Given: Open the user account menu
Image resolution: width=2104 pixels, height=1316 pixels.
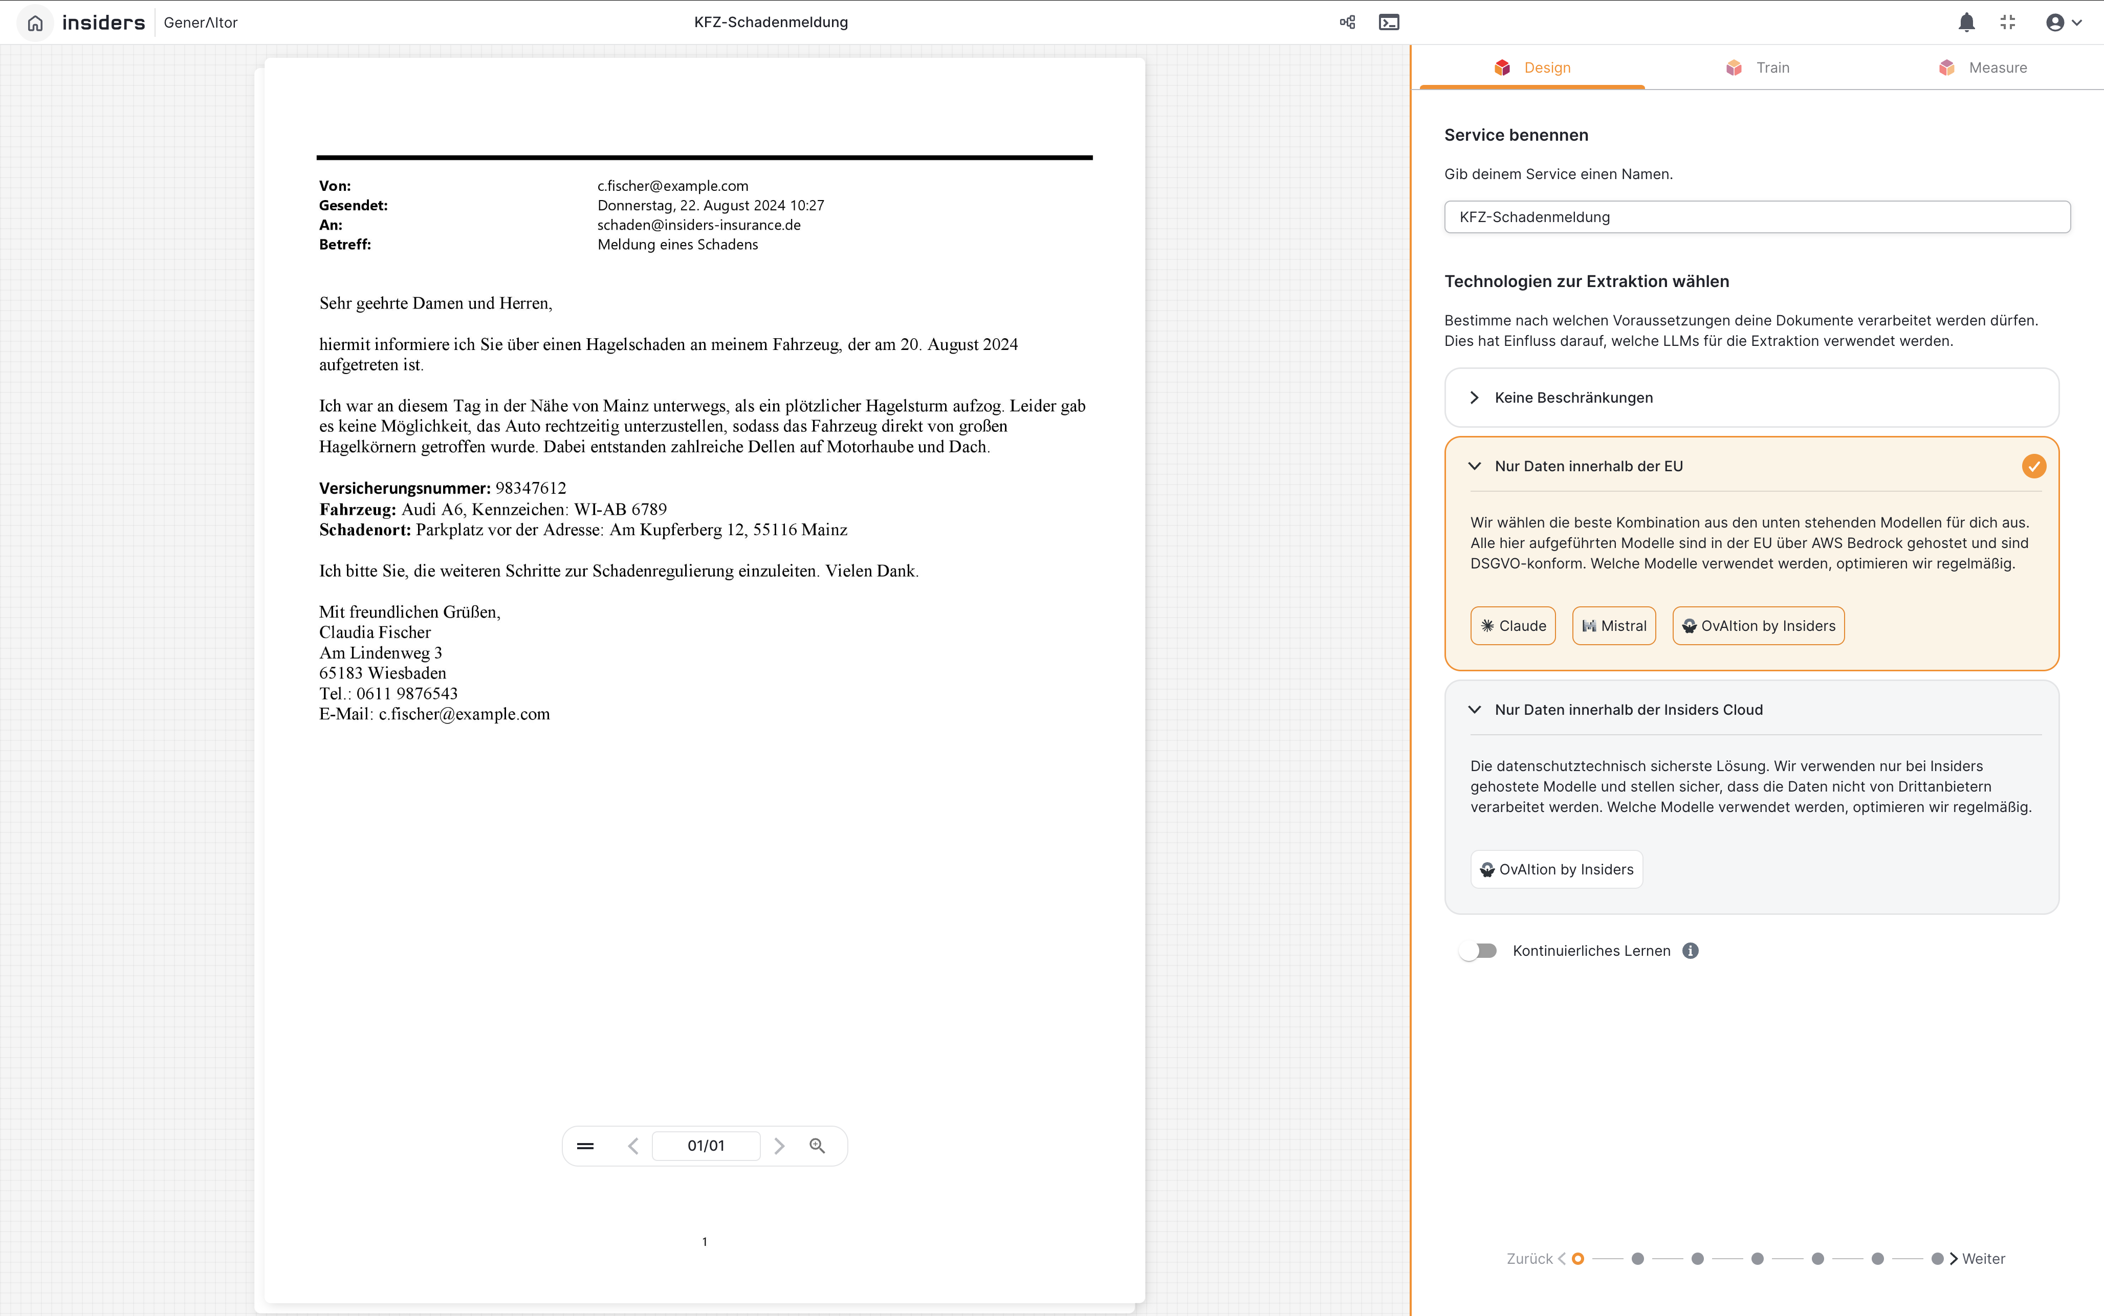Looking at the screenshot, I should point(2062,23).
